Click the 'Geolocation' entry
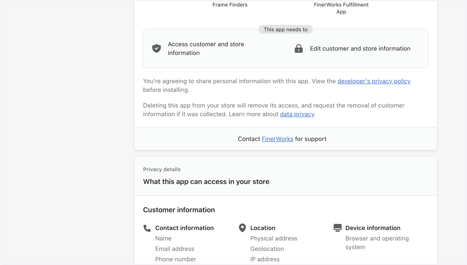Viewport: 467px width, 265px height. coord(267,249)
